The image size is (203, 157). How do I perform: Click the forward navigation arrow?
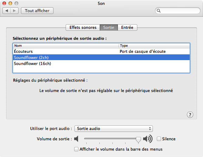pyautogui.click(x=14, y=11)
